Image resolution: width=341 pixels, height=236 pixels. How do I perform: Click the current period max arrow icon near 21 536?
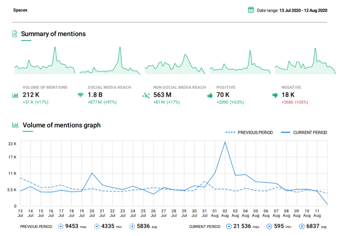[228, 226]
